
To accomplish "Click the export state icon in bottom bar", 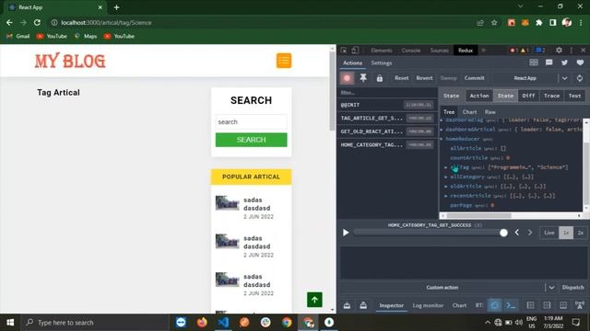I will 363,305.
